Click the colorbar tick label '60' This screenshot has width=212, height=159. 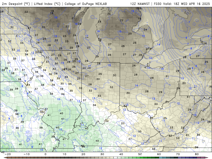coord(159,154)
